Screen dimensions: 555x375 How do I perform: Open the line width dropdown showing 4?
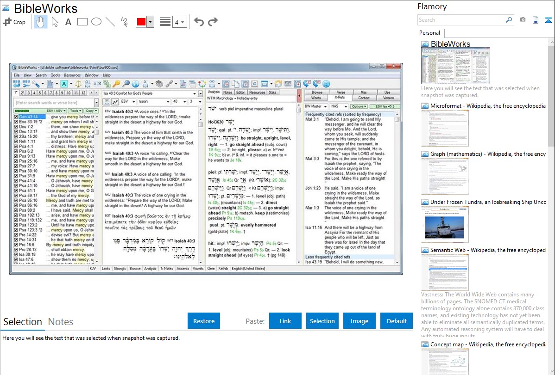click(179, 22)
